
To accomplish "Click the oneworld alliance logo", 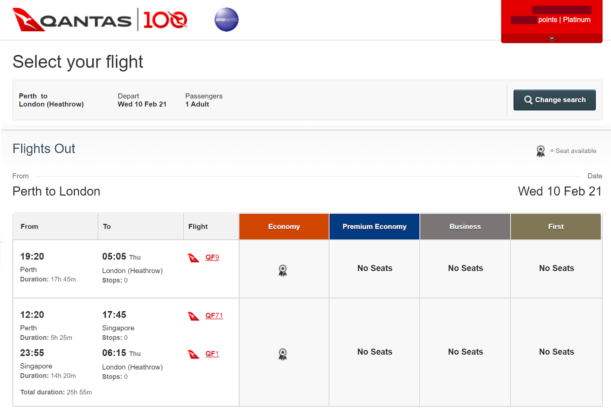I will pos(226,19).
